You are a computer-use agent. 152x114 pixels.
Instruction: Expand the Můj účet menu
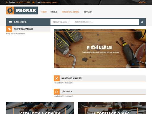(143, 2)
